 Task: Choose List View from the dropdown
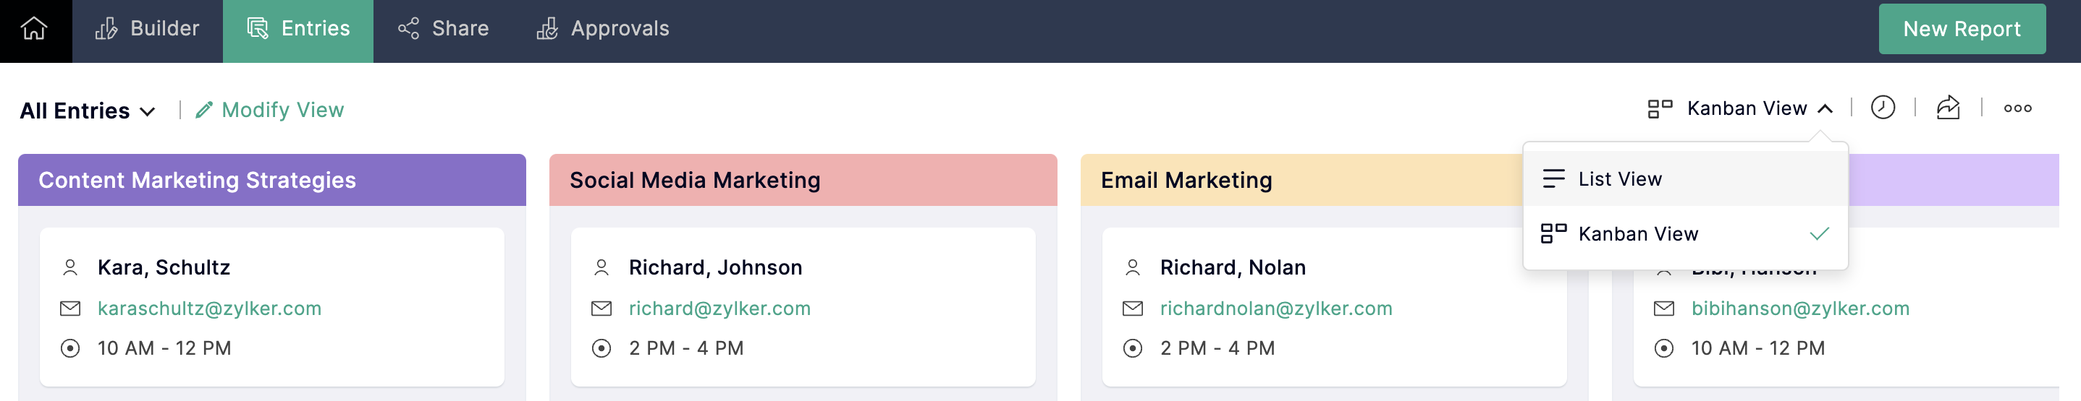(1685, 179)
